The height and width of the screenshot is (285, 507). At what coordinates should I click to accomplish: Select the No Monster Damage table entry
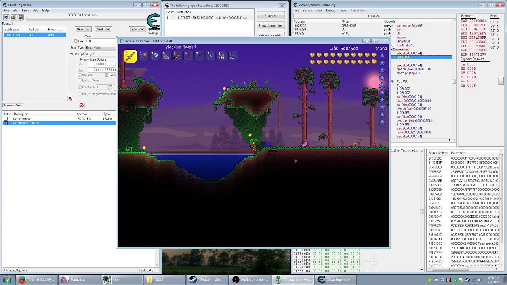click(59, 123)
